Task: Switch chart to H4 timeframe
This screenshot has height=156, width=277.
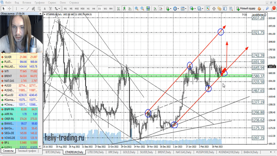Action: pyautogui.click(x=94, y=9)
